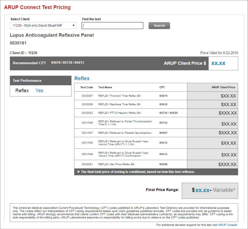248x229 pixels.
Task: Click the Test Name column header
Action: 105,87
